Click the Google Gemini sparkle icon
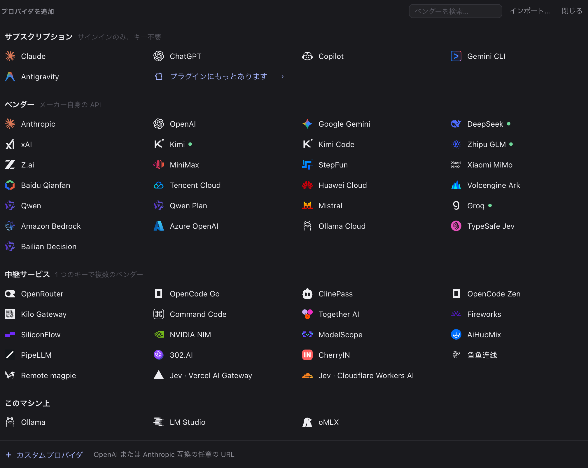The image size is (588, 468). pos(307,124)
